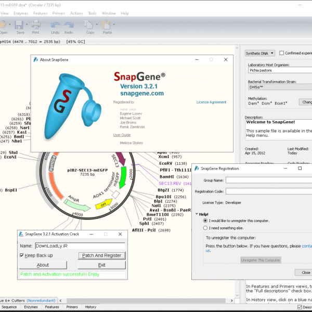312x312 pixels.
Task: Toggle the Keep Back up checkbox
Action: tap(22, 255)
